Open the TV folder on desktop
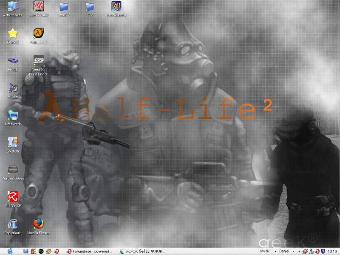The image size is (340, 255). [x=90, y=8]
